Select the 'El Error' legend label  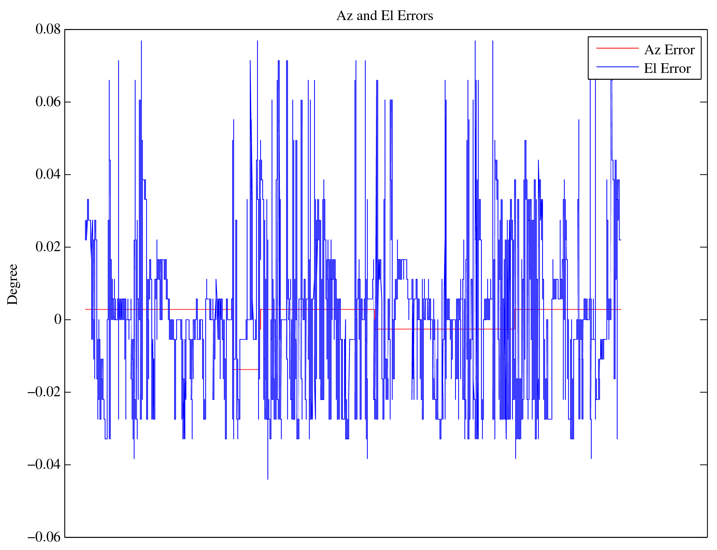point(667,69)
